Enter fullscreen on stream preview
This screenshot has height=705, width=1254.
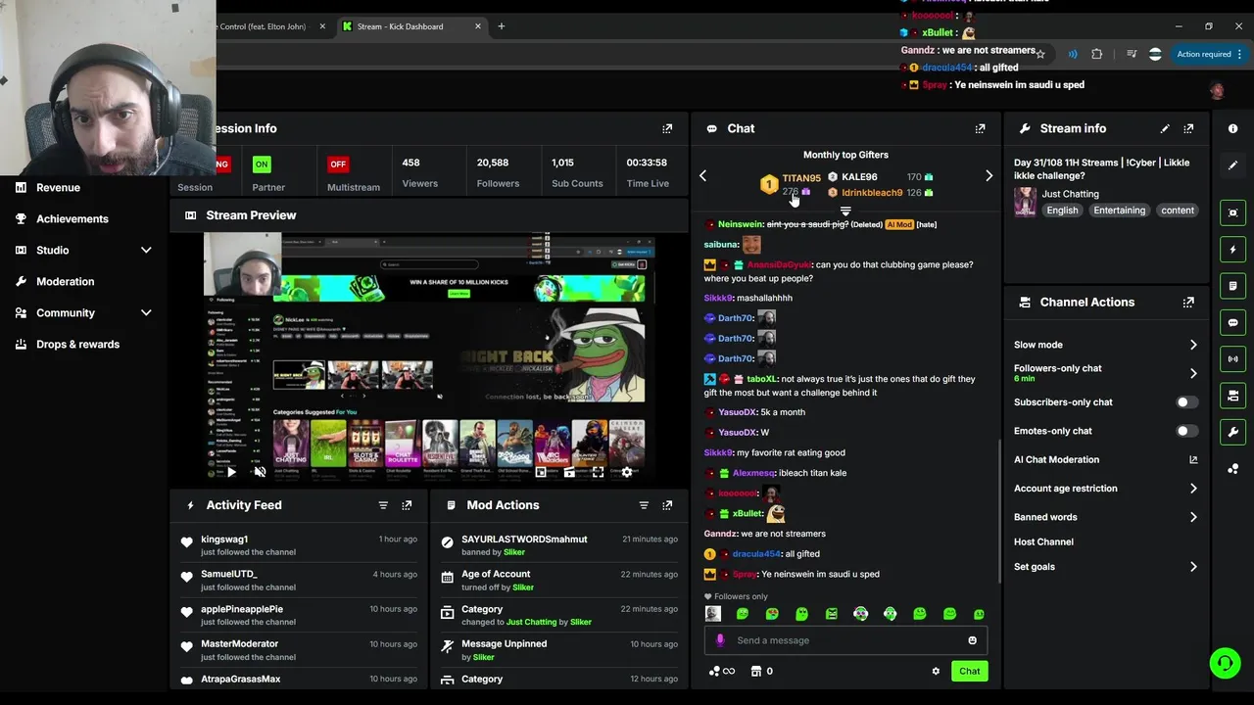click(x=598, y=472)
